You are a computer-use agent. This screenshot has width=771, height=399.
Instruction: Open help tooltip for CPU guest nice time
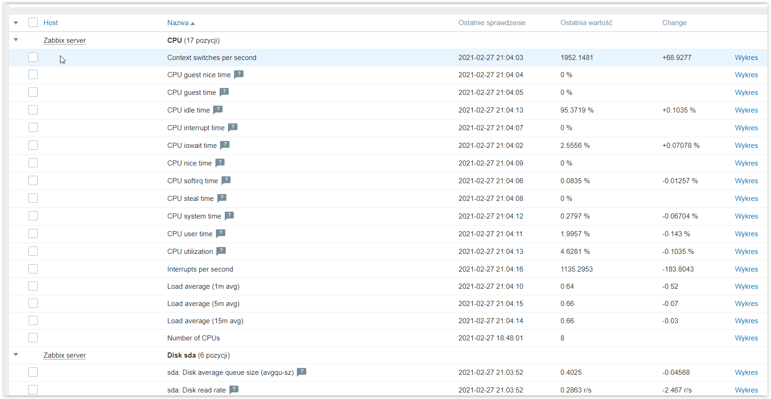(x=239, y=74)
